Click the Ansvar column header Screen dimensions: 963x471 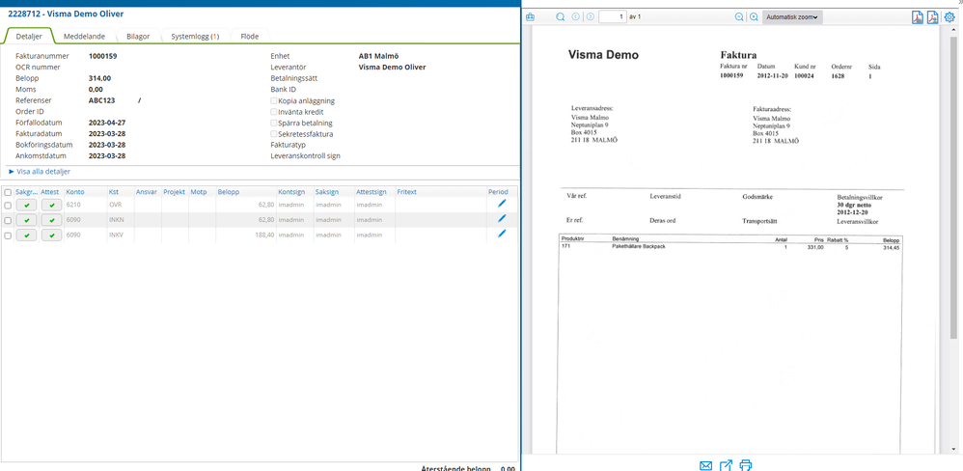[146, 192]
